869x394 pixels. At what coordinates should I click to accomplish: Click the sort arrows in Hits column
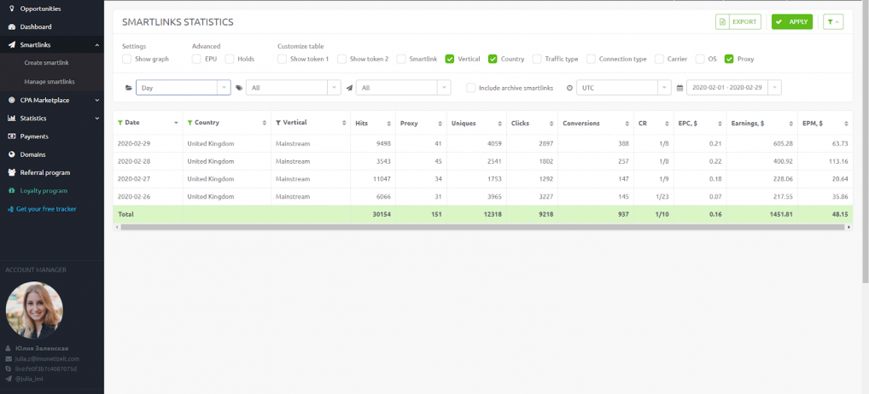(x=389, y=124)
